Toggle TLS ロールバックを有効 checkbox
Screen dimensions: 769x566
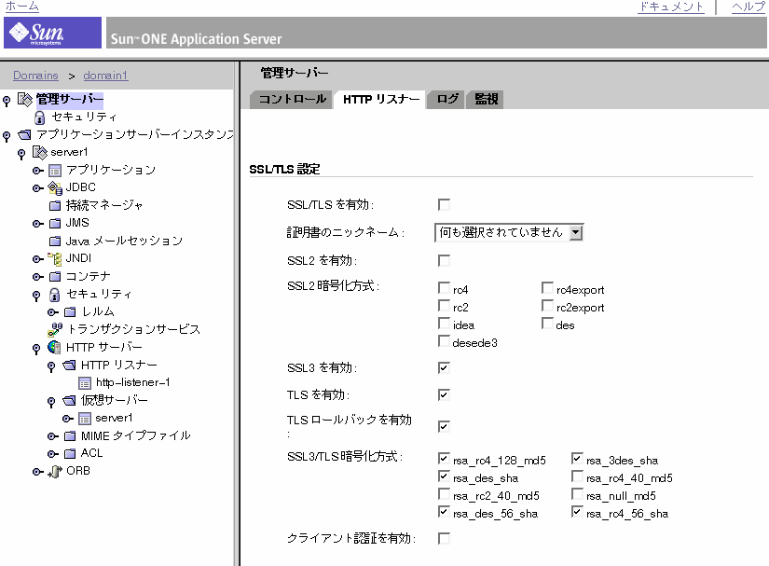pos(444,426)
